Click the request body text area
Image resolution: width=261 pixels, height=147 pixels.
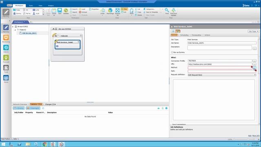pos(214,100)
